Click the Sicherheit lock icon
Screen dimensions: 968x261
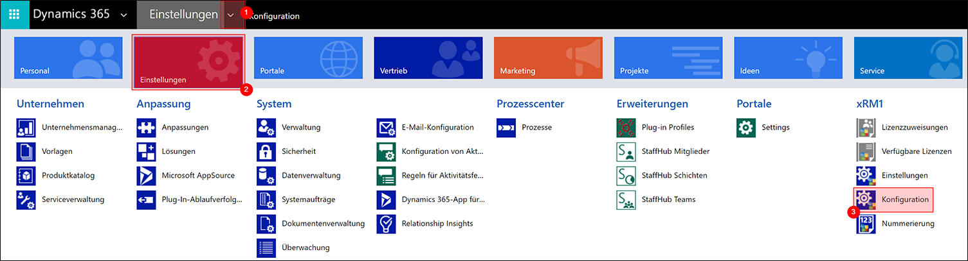(x=266, y=151)
